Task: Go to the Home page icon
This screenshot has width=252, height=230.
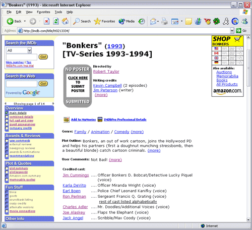Action: [x=65, y=21]
